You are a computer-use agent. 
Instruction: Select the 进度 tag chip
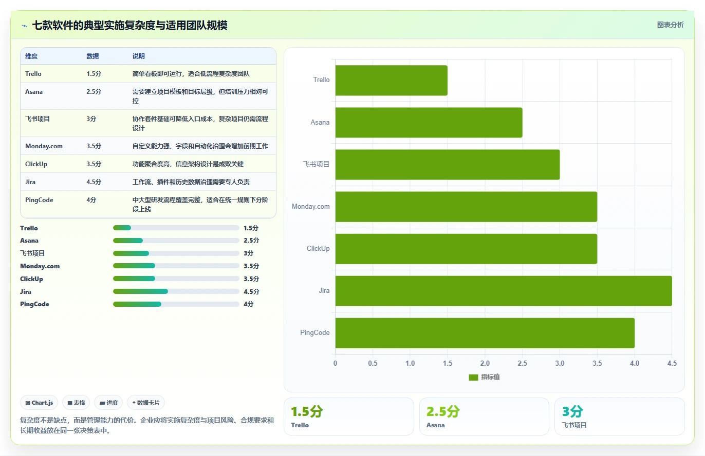pos(109,403)
